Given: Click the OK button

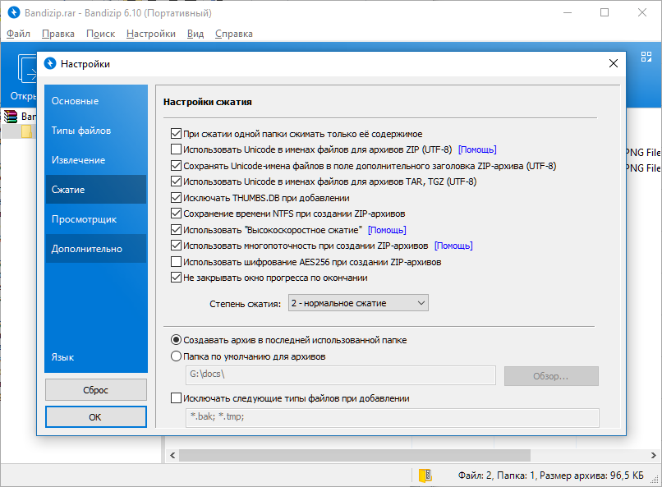Looking at the screenshot, I should point(96,417).
